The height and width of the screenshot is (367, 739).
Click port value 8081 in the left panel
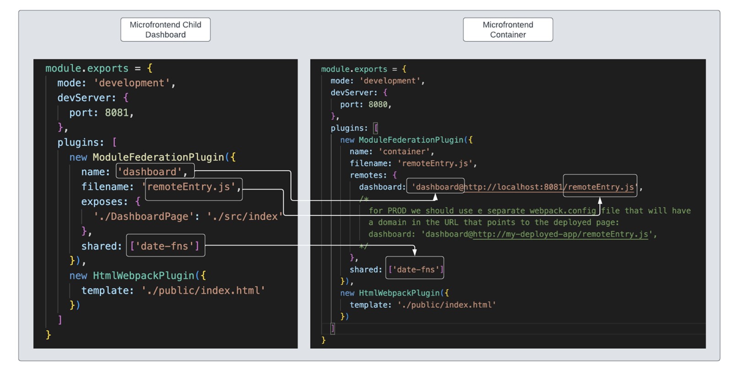pos(117,113)
